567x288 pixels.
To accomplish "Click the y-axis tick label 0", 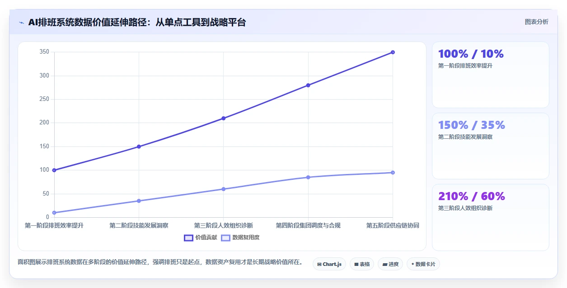I will 47,217.
